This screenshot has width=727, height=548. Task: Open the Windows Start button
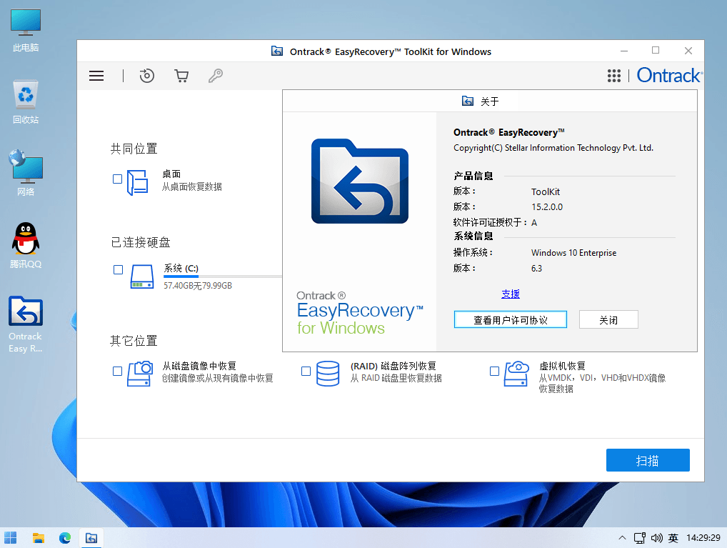coord(10,538)
